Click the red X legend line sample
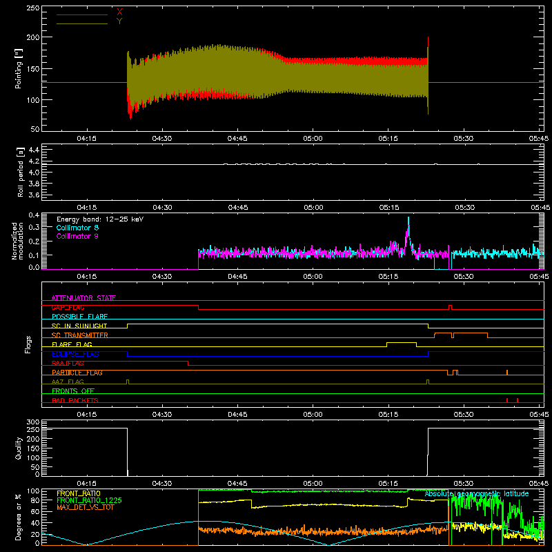The image size is (552, 552). pyautogui.click(x=82, y=14)
